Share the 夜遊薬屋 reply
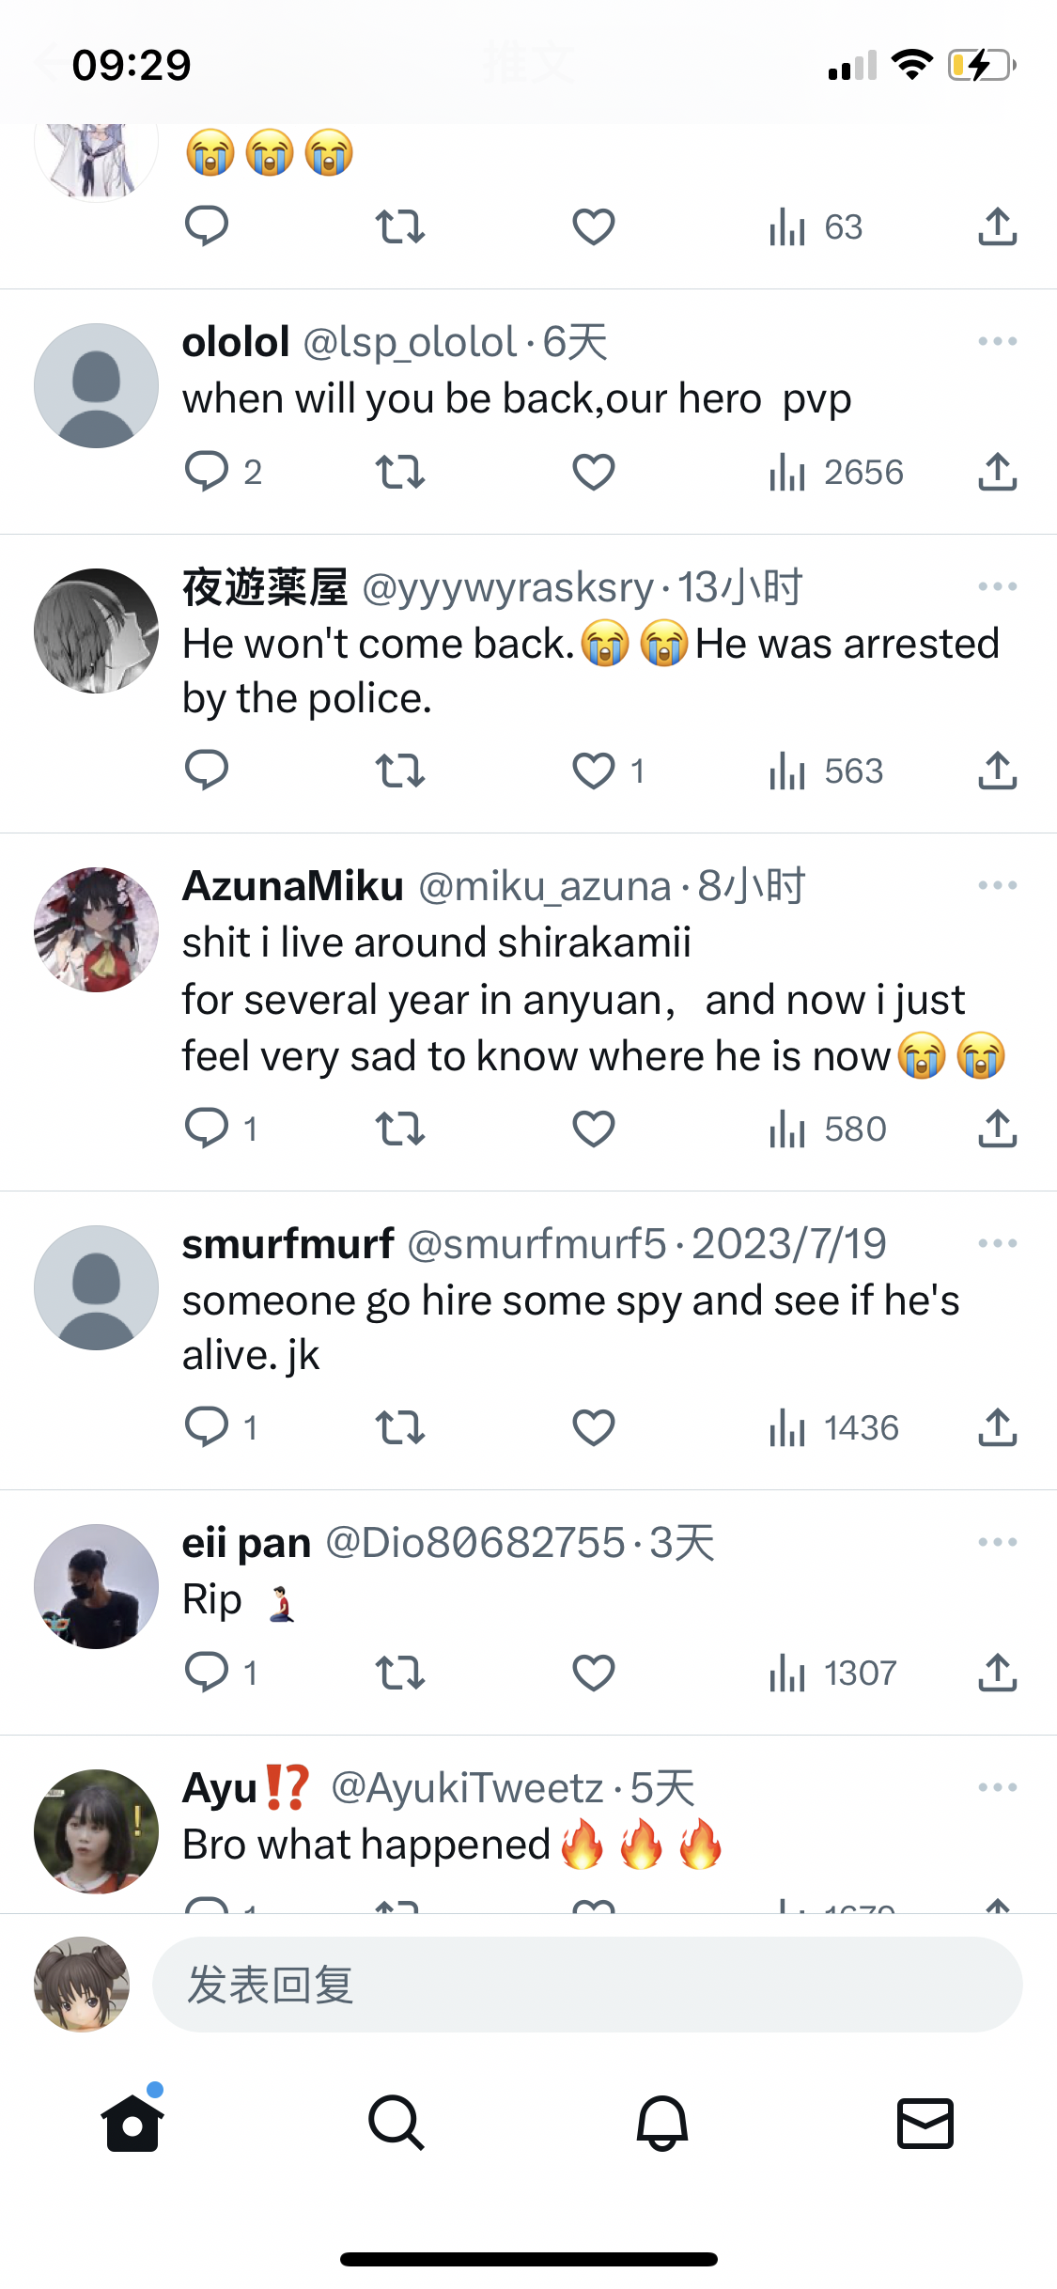Image resolution: width=1057 pixels, height=2289 pixels. click(997, 771)
